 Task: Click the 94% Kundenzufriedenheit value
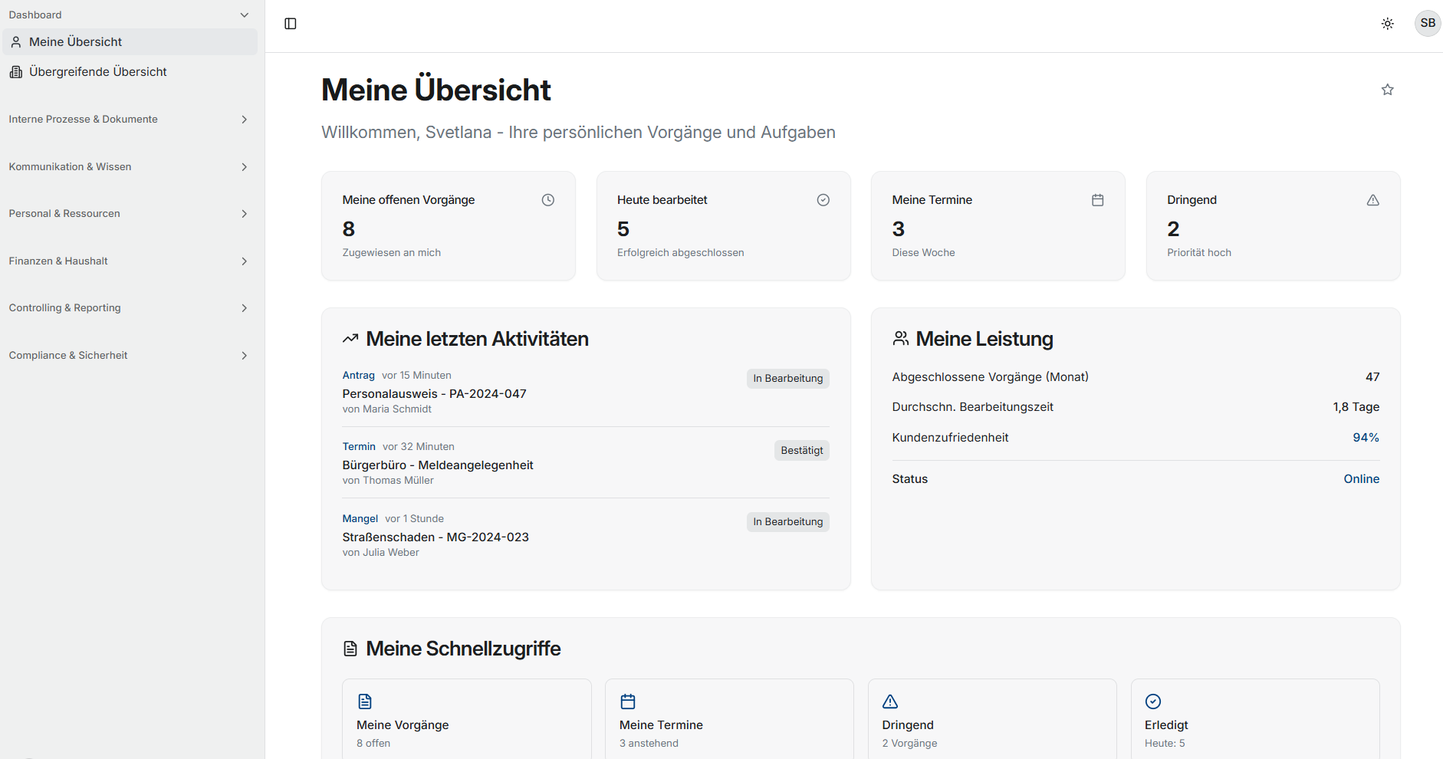click(1366, 438)
